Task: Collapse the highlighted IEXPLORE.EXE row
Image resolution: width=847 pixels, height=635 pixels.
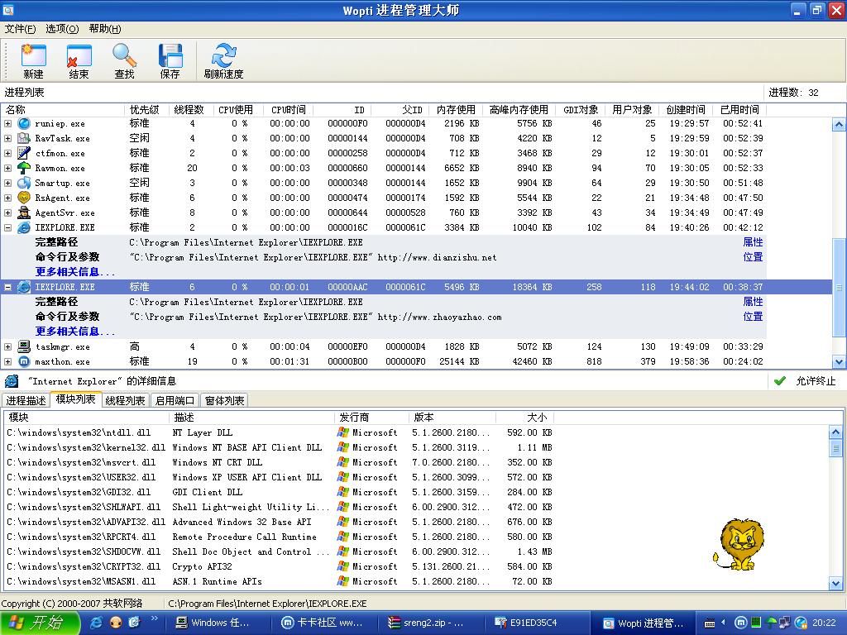Action: point(7,287)
